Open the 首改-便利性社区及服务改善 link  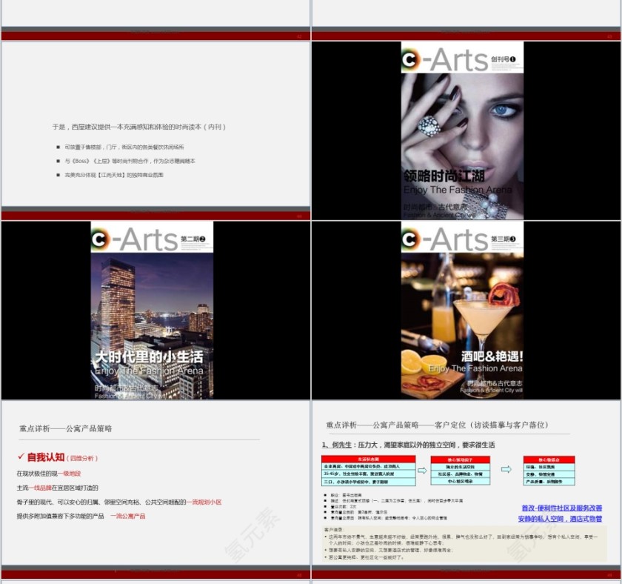[x=561, y=508]
